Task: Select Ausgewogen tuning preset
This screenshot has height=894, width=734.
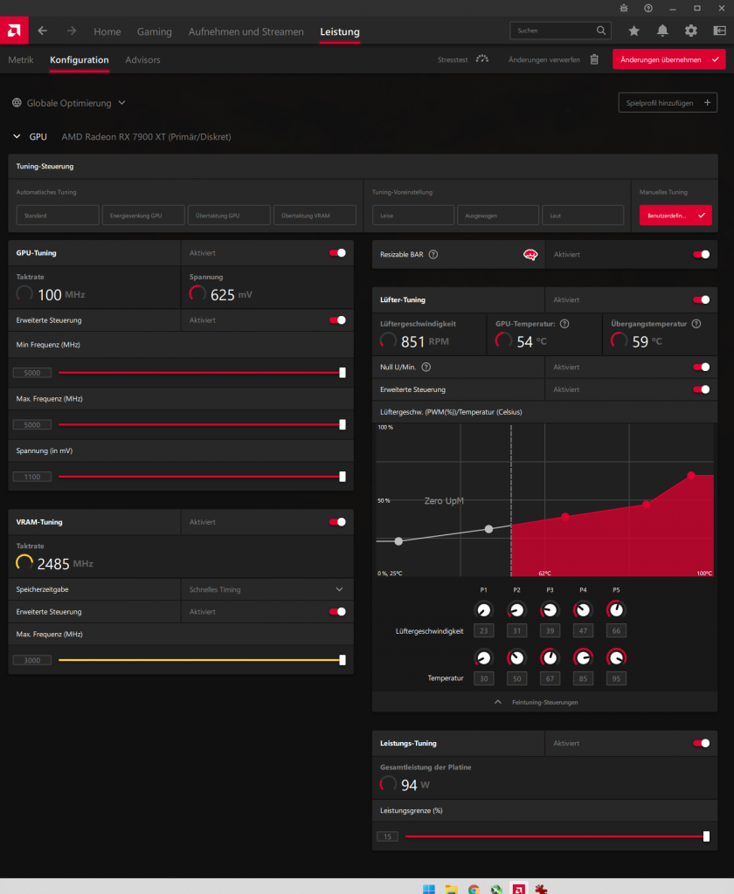Action: [x=498, y=216]
